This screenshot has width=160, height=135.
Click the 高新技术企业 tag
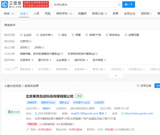click(x=48, y=102)
